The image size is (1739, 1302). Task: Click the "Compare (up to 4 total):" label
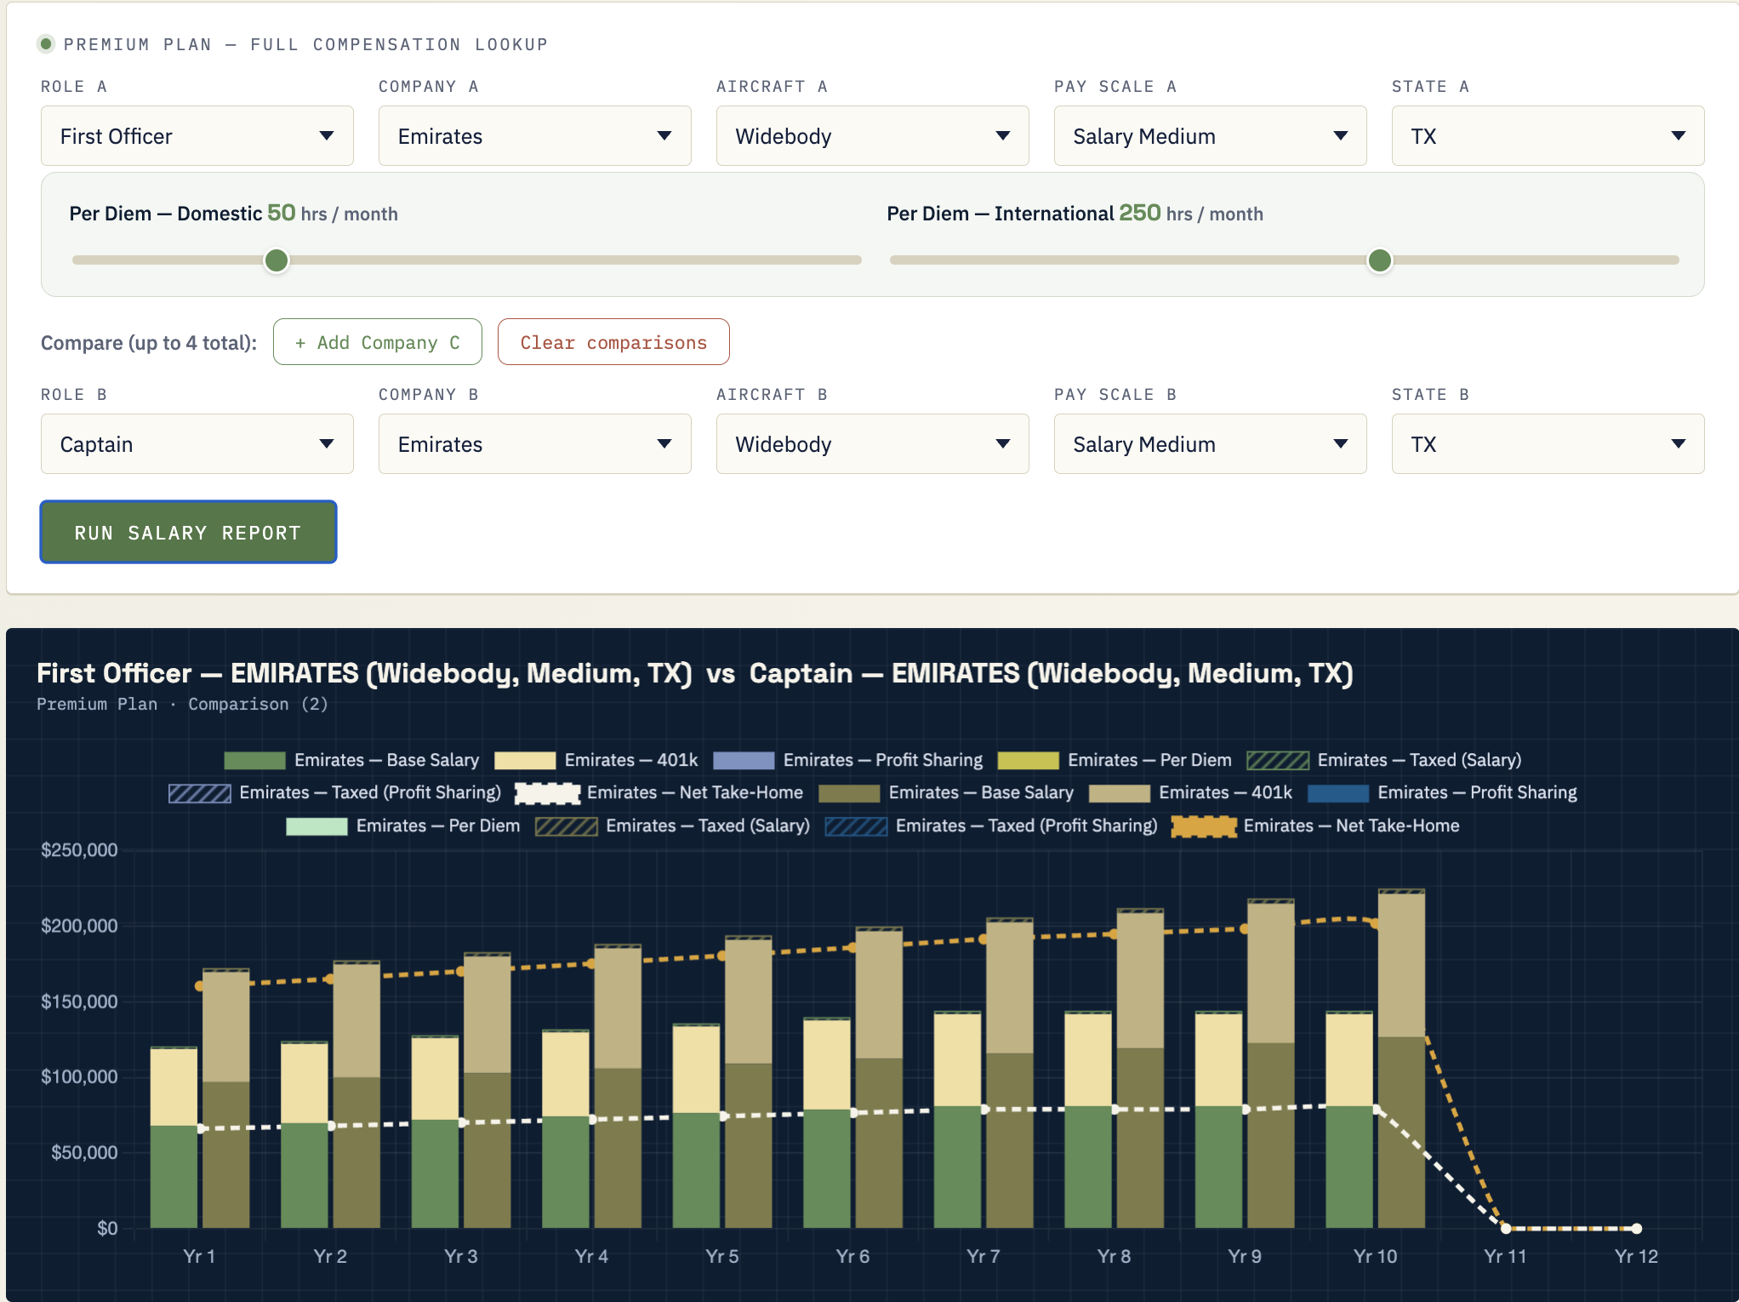click(149, 343)
